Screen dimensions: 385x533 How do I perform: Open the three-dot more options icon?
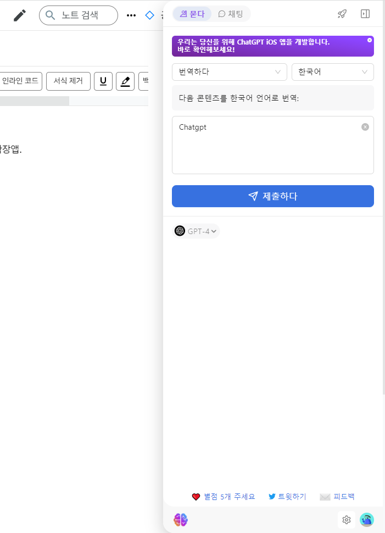pyautogui.click(x=131, y=15)
